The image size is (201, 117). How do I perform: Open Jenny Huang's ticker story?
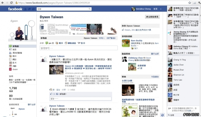[x=183, y=37]
